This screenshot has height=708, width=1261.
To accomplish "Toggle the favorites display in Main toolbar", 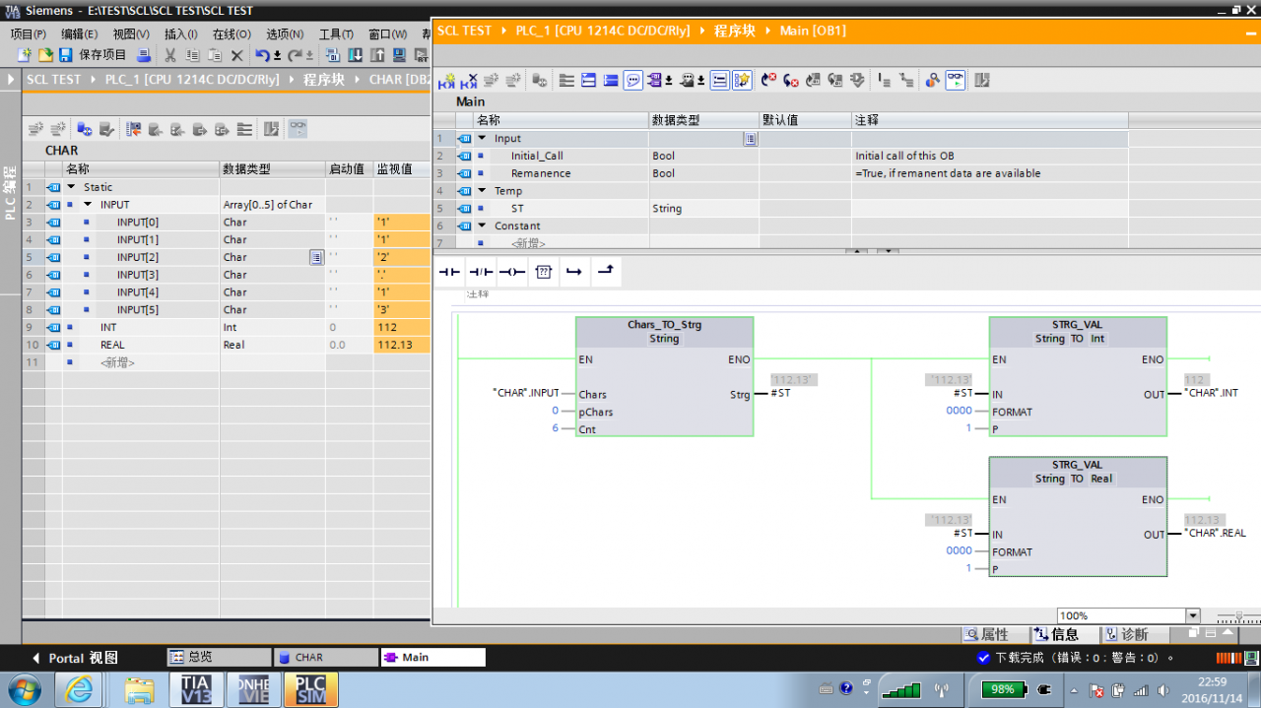I will 743,81.
